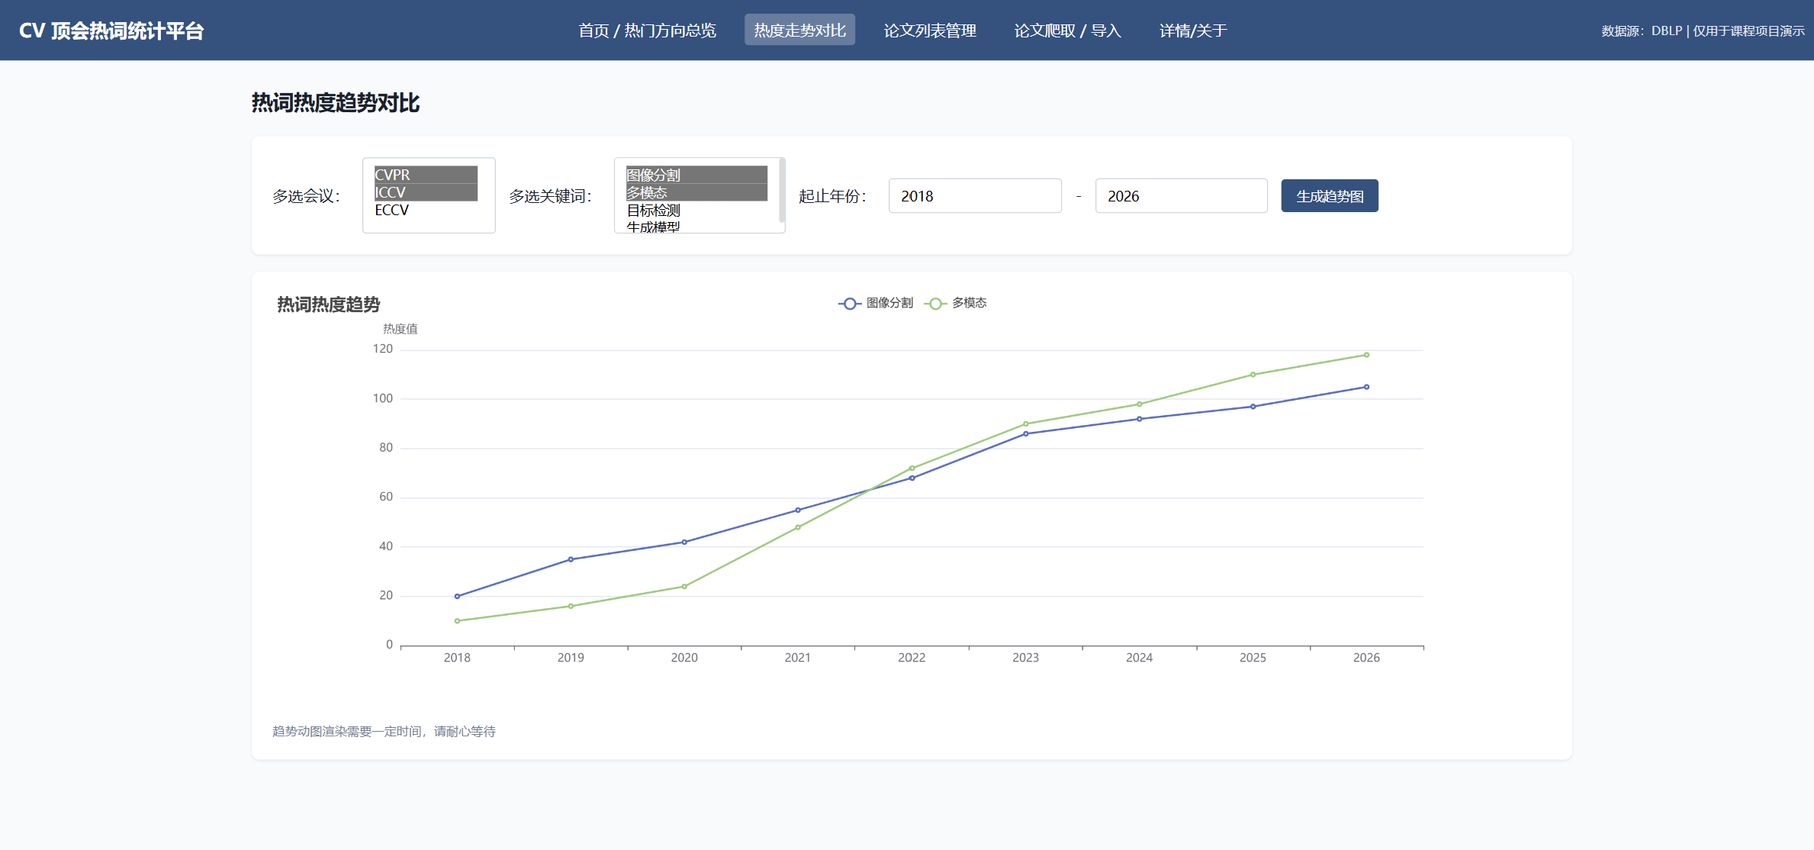Select 图像分割 keyword option
This screenshot has width=1814, height=850.
pyautogui.click(x=696, y=175)
